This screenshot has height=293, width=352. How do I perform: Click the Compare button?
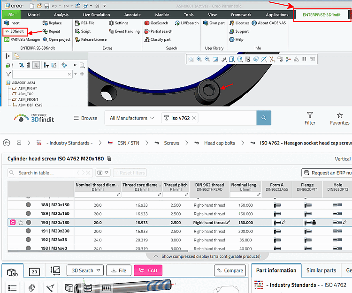pyautogui.click(x=230, y=270)
